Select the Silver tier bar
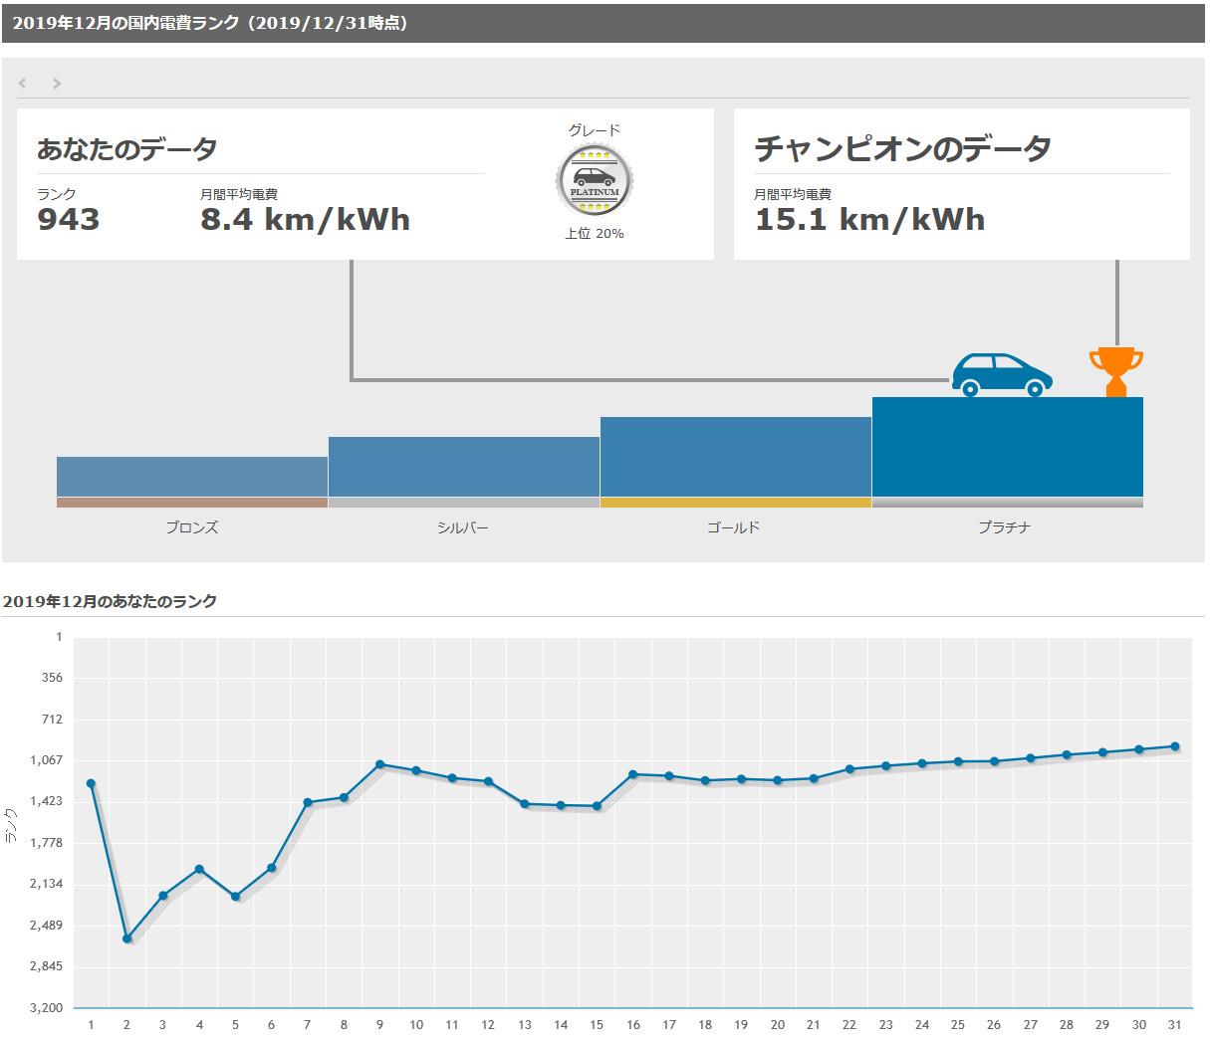The image size is (1210, 1041). [x=464, y=467]
